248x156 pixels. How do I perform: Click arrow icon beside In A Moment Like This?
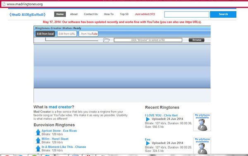[38, 149]
